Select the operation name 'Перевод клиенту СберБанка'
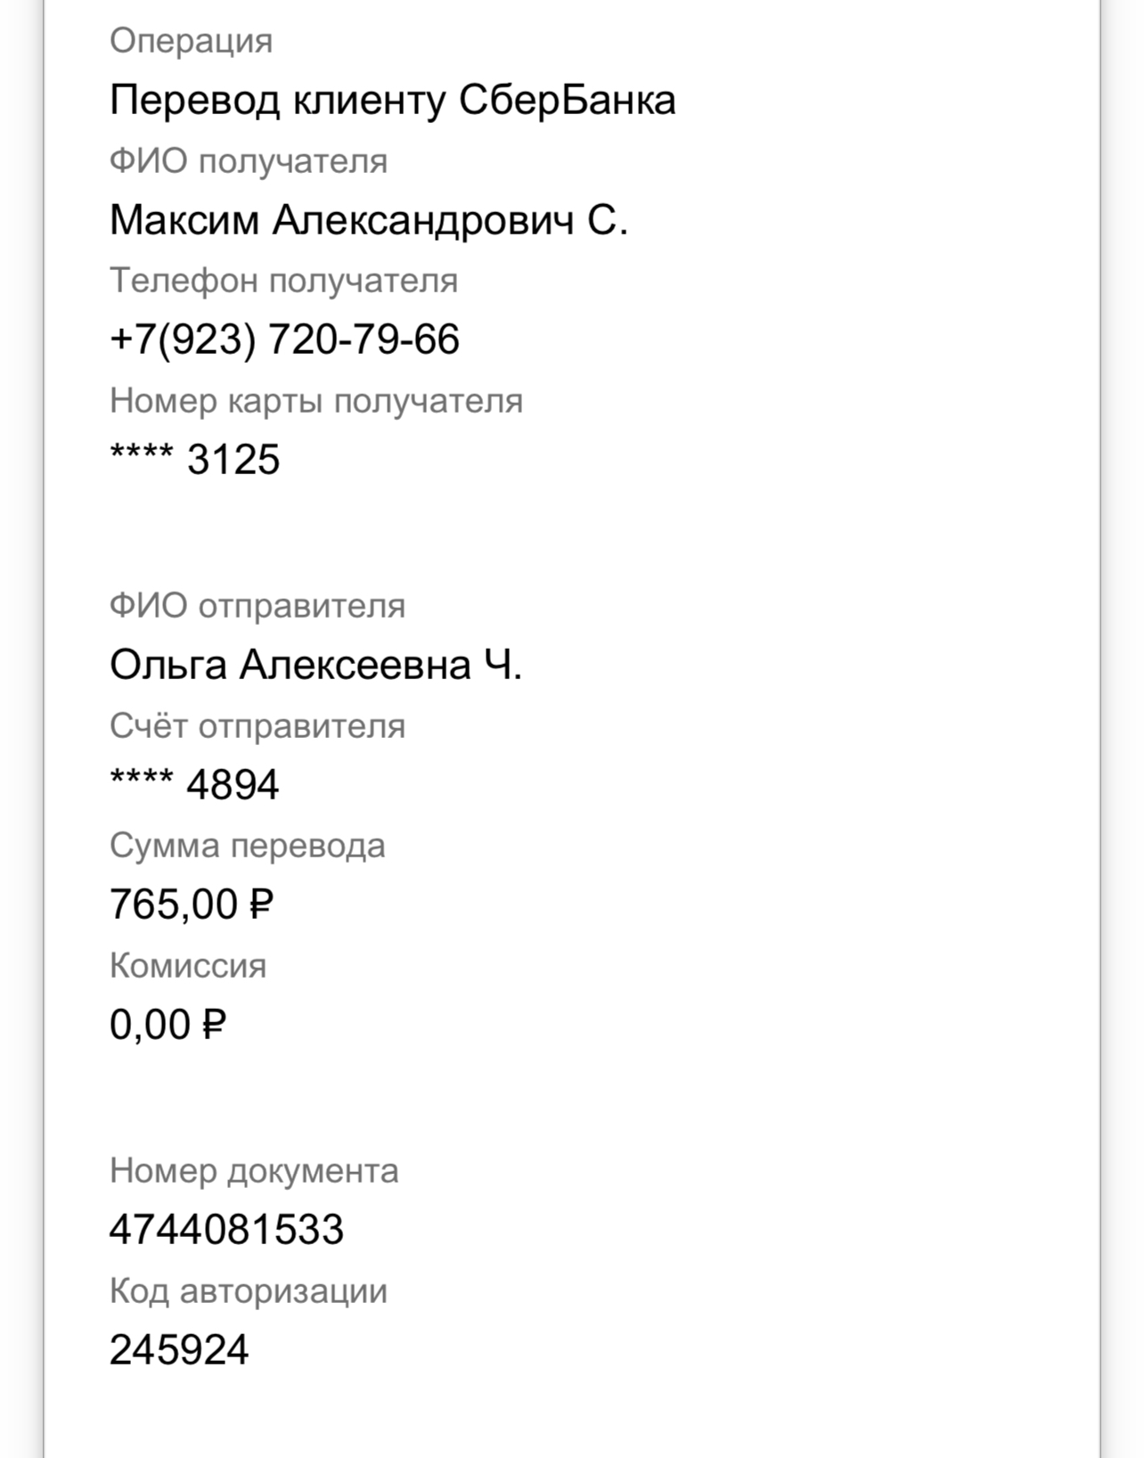Viewport: 1144px width, 1458px height. (392, 100)
